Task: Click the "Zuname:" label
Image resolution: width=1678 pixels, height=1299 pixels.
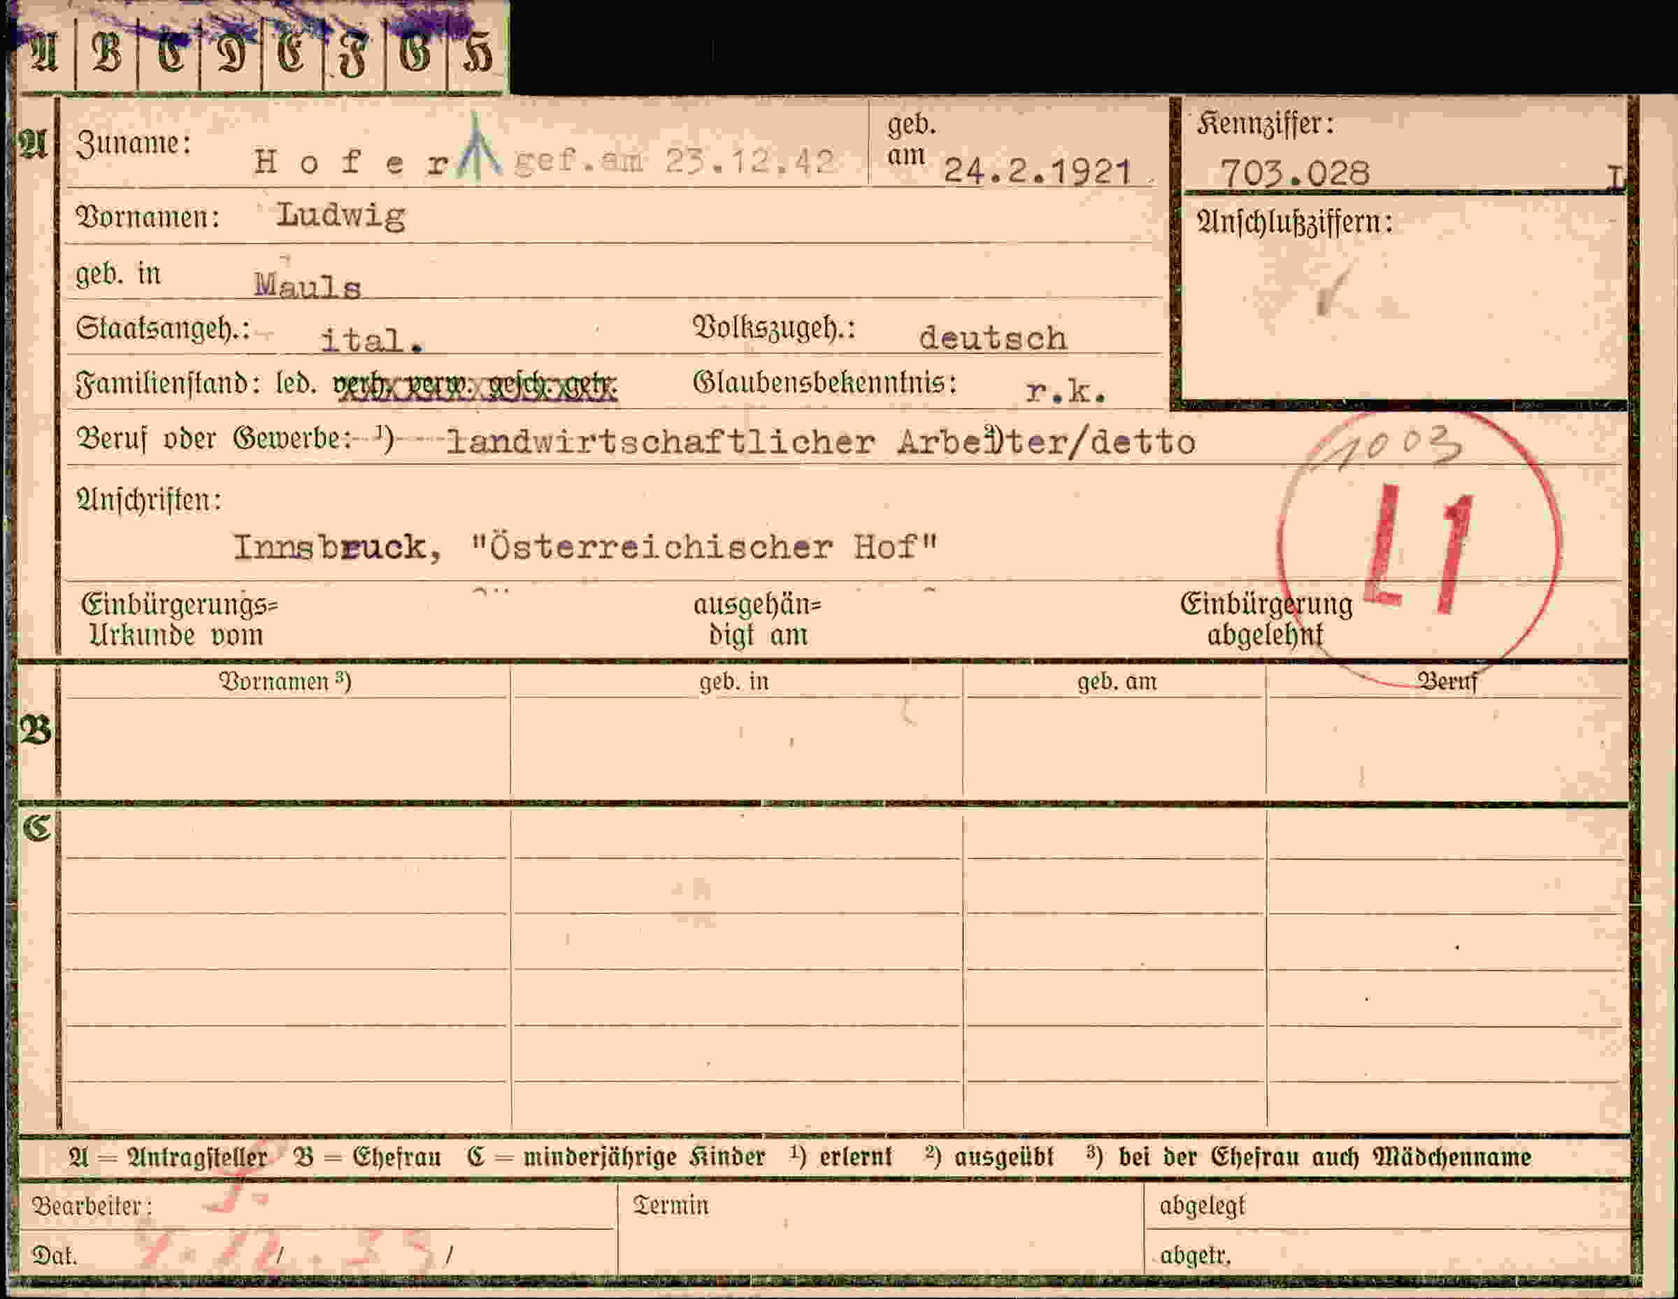Action: click(133, 143)
